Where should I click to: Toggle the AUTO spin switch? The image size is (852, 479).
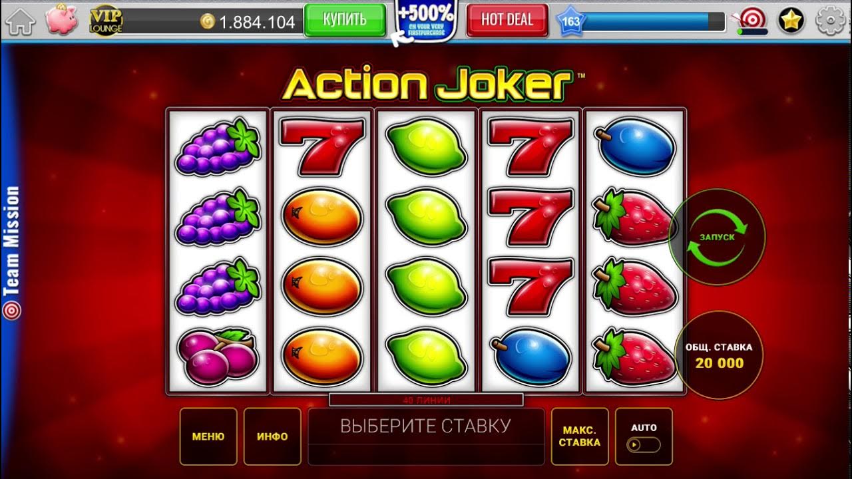pyautogui.click(x=644, y=444)
